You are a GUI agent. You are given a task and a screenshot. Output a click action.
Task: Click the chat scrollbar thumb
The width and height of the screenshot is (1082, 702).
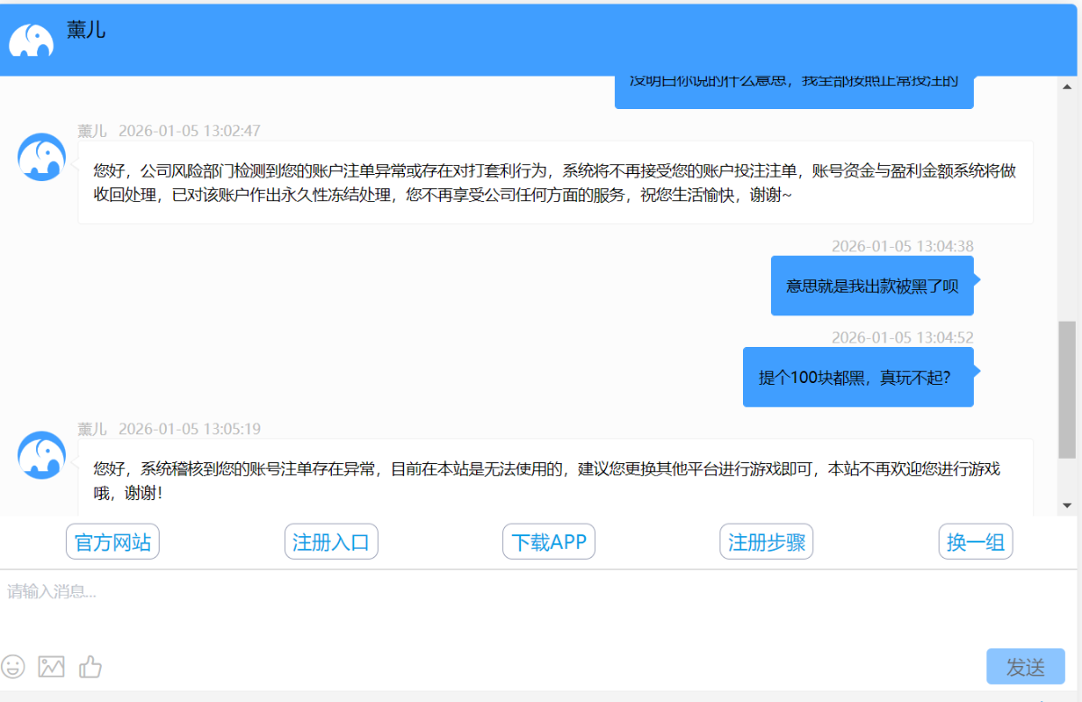click(1067, 387)
